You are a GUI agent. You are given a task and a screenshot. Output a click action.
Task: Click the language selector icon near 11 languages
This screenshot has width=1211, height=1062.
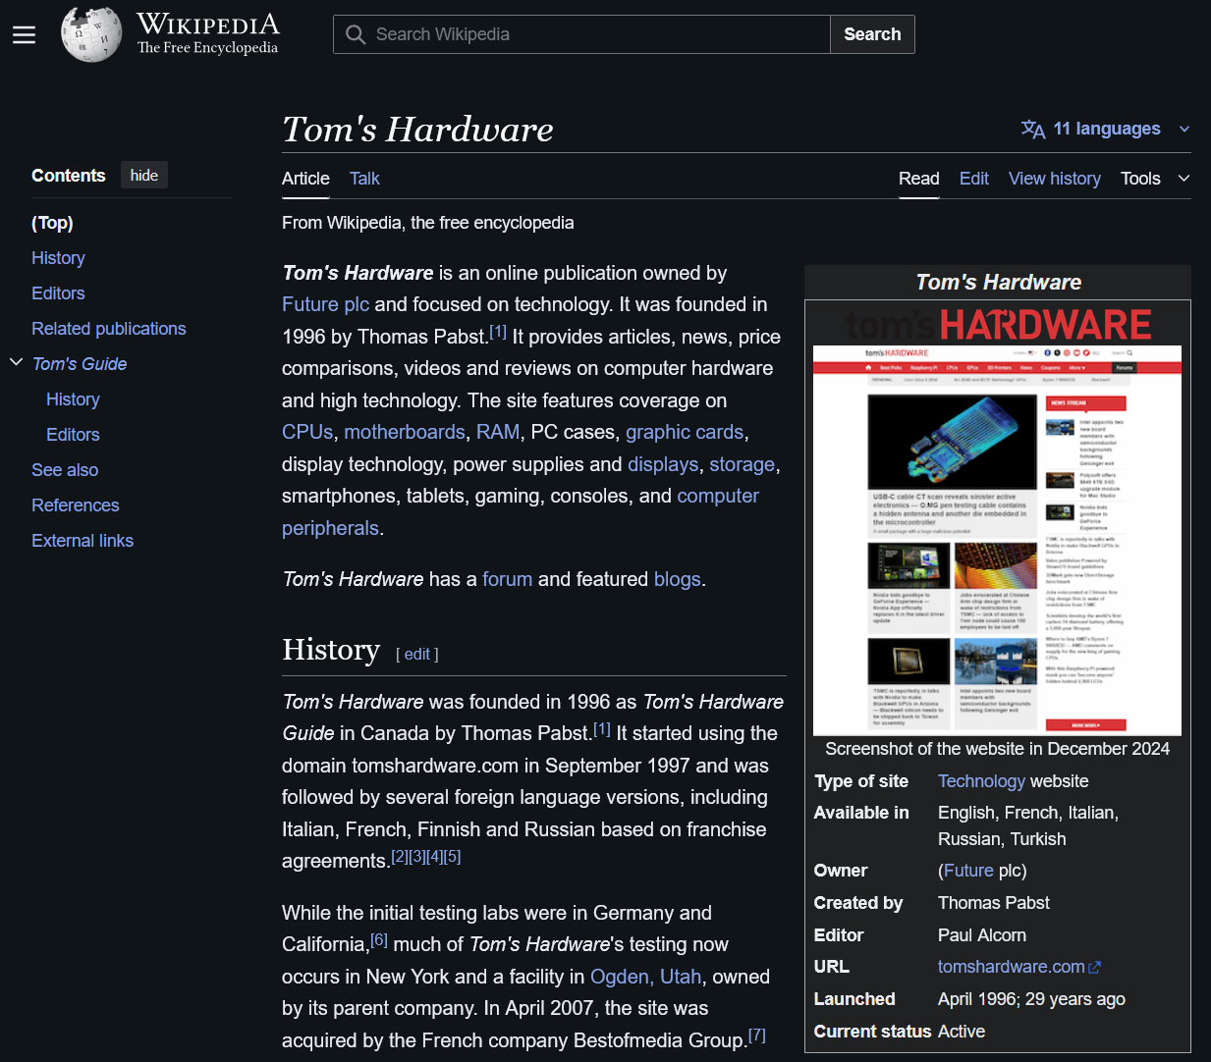click(x=1032, y=129)
